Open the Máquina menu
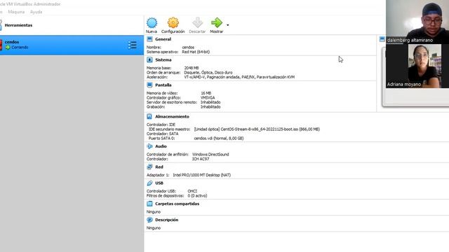This screenshot has height=252, width=449. coord(16,12)
